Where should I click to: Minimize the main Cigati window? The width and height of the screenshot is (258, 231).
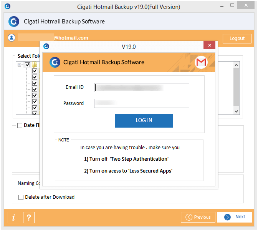point(222,6)
